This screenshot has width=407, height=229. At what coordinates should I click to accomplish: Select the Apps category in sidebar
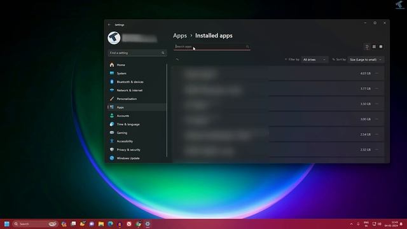point(137,108)
